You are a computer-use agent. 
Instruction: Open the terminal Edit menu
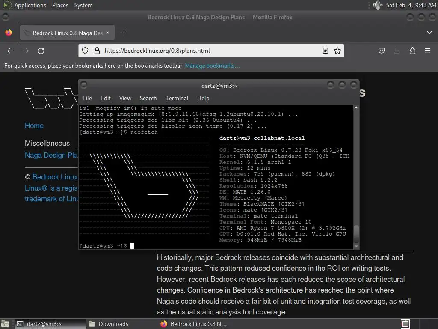point(106,98)
